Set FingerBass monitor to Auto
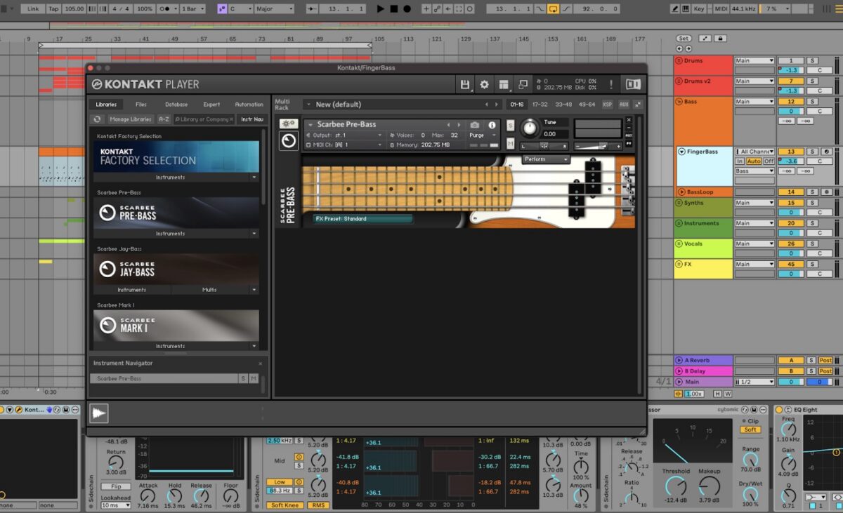The width and height of the screenshot is (843, 513). point(754,161)
